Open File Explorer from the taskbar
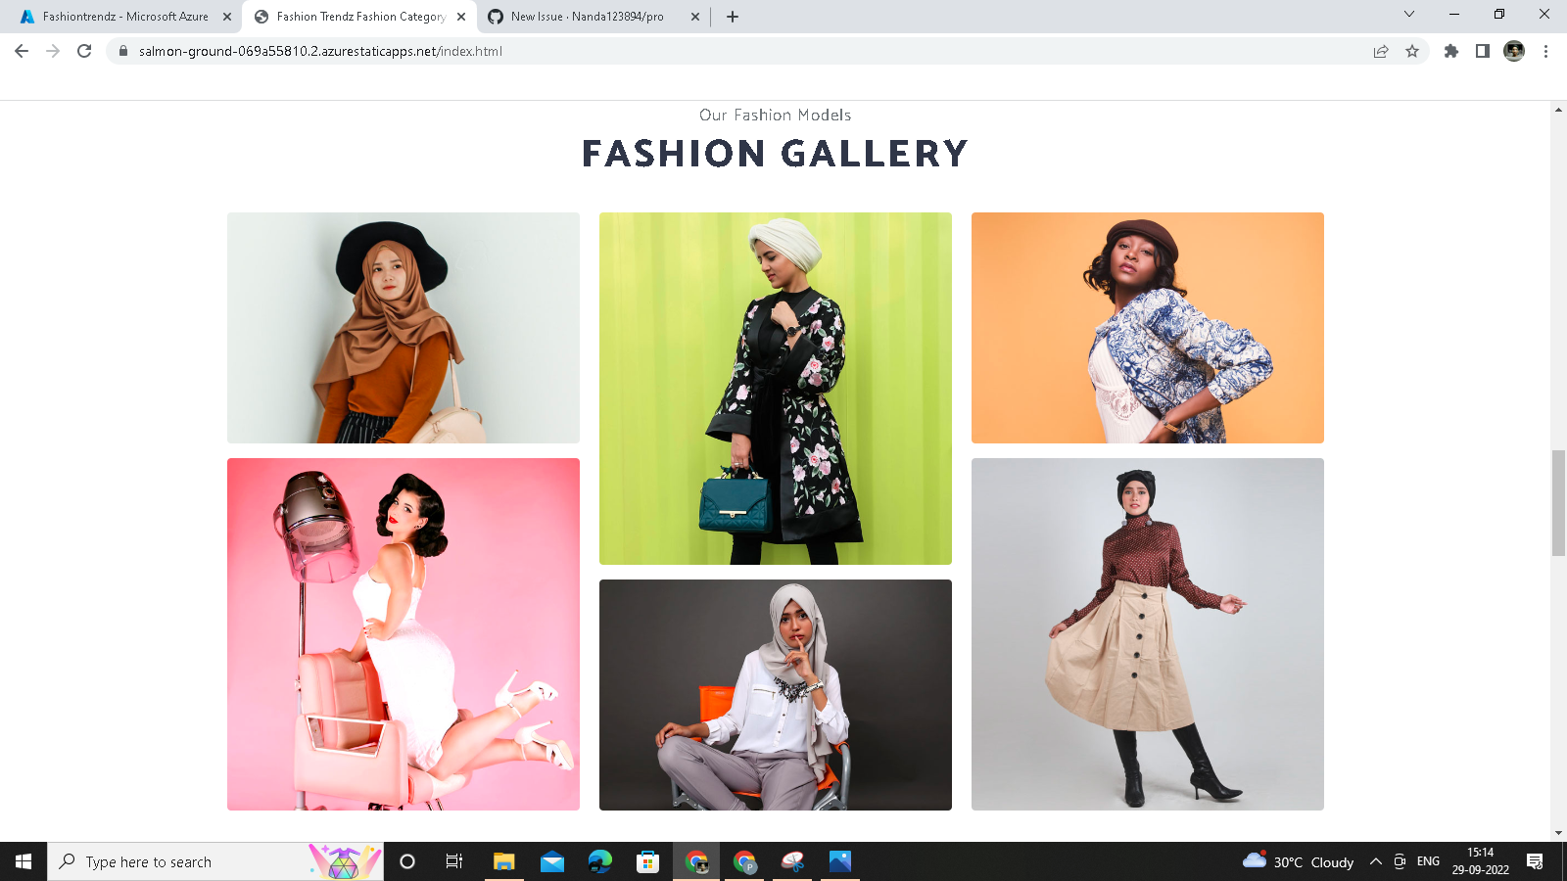Image resolution: width=1567 pixels, height=881 pixels. point(504,861)
